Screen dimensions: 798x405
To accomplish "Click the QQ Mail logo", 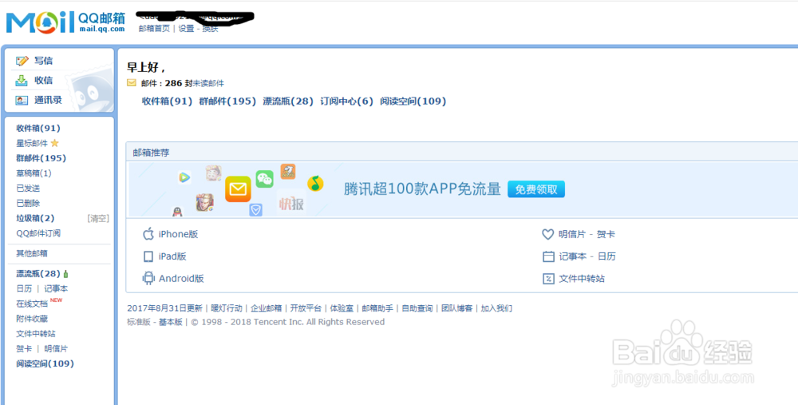I will point(65,22).
